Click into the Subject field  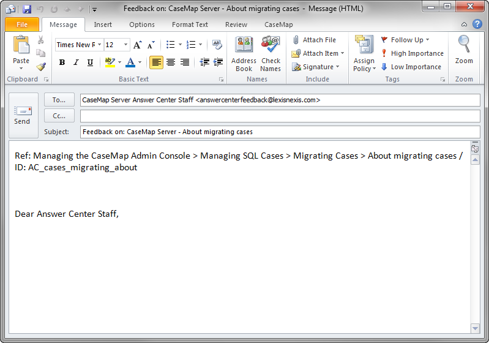click(280, 132)
